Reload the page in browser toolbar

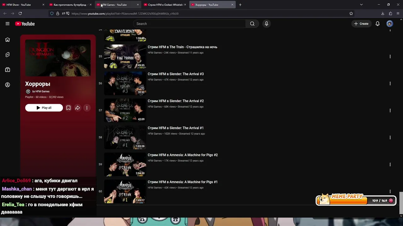20,13
